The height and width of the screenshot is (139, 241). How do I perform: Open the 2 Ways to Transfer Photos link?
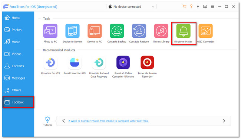(108, 121)
